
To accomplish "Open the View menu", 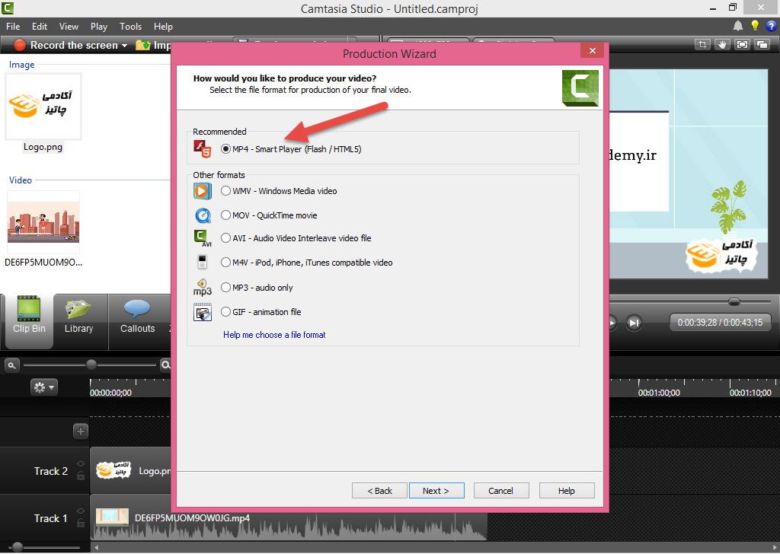I will click(x=69, y=27).
